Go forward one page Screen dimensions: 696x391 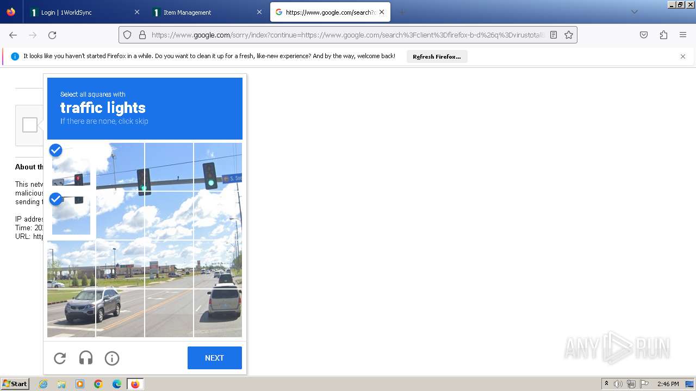[33, 35]
